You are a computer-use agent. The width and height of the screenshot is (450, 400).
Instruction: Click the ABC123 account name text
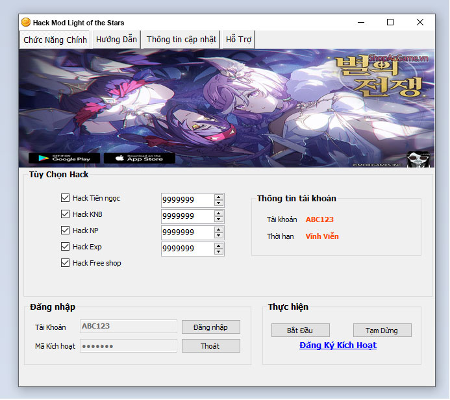[x=319, y=219]
